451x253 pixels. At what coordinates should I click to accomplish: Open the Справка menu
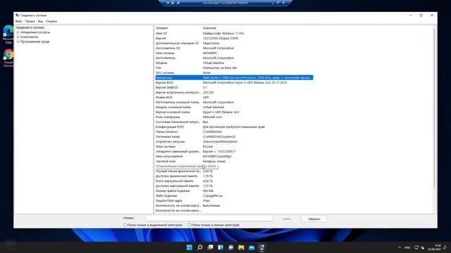[x=51, y=21]
